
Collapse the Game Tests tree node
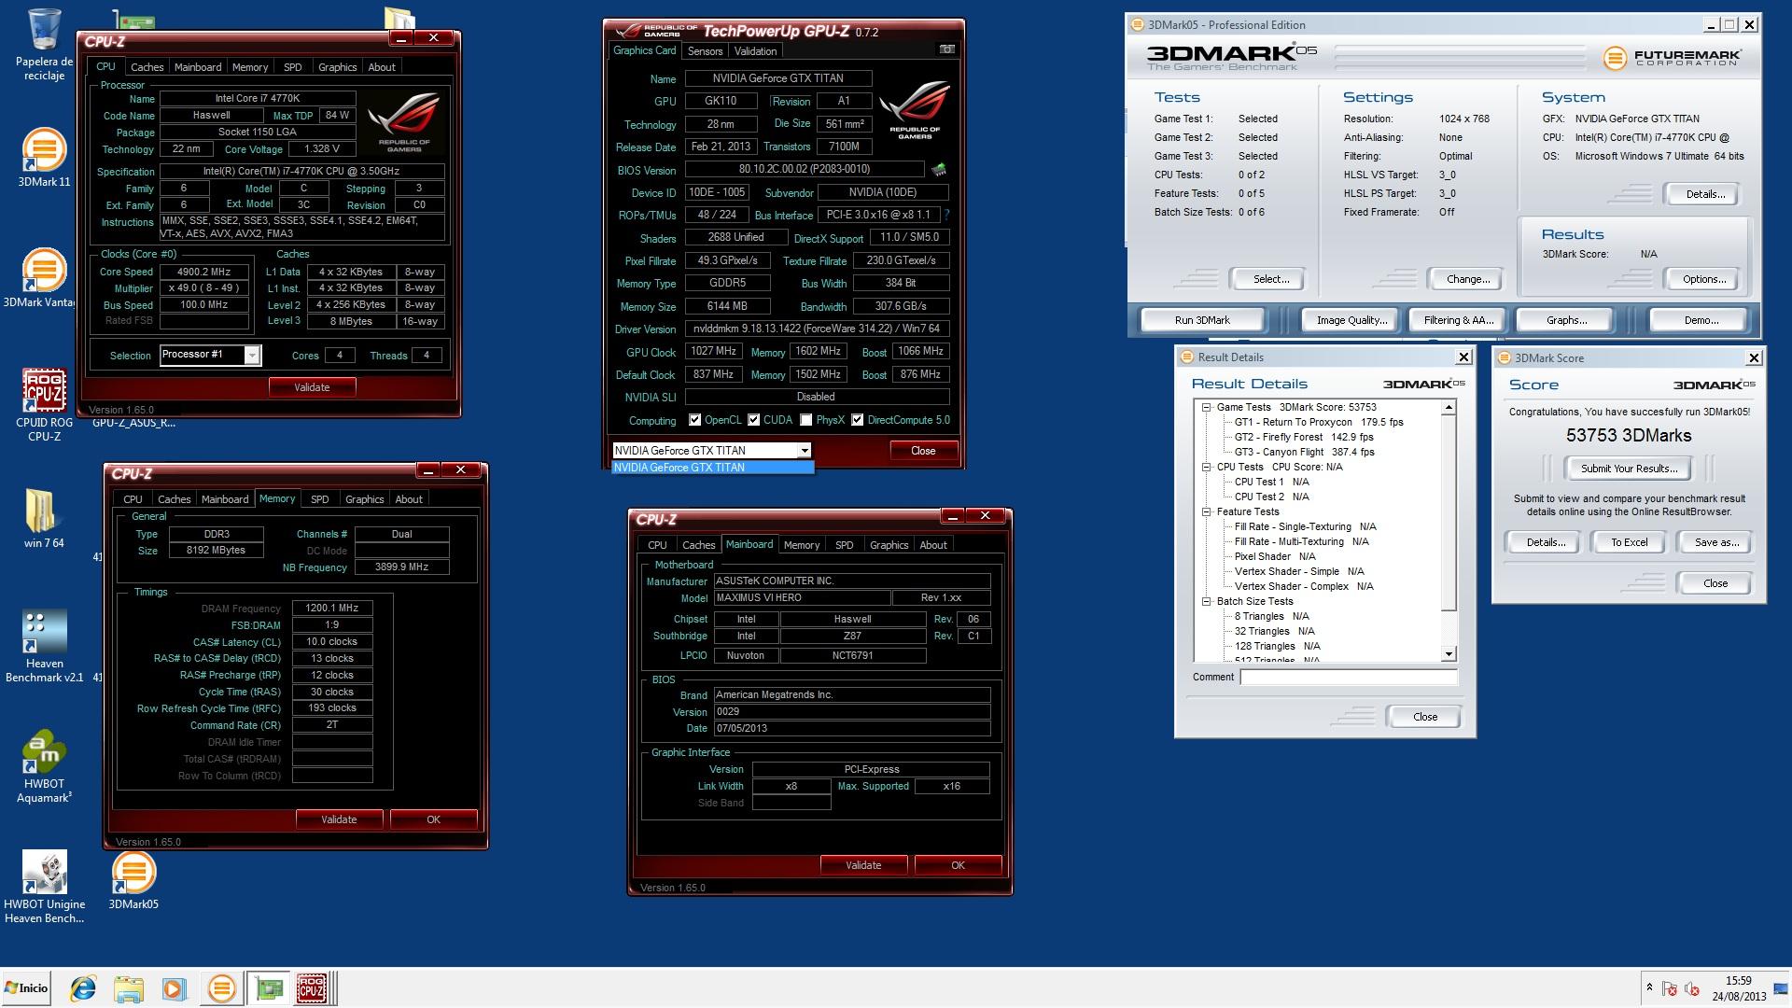click(1206, 407)
